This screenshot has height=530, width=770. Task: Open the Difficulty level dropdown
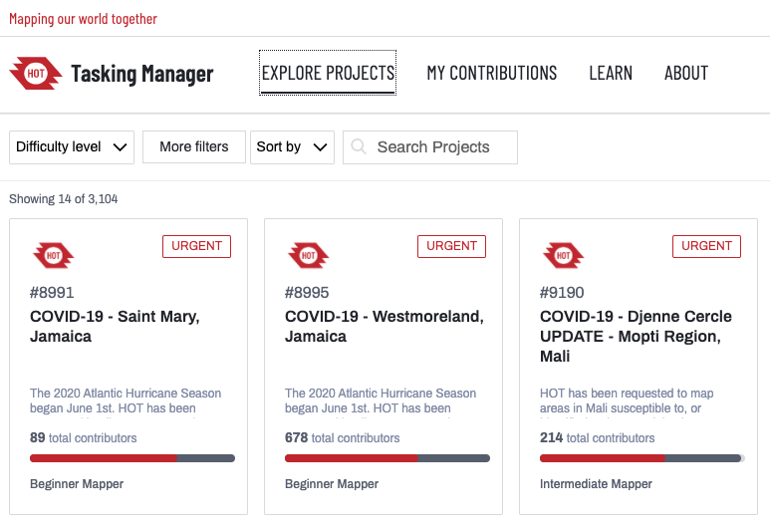tap(72, 146)
